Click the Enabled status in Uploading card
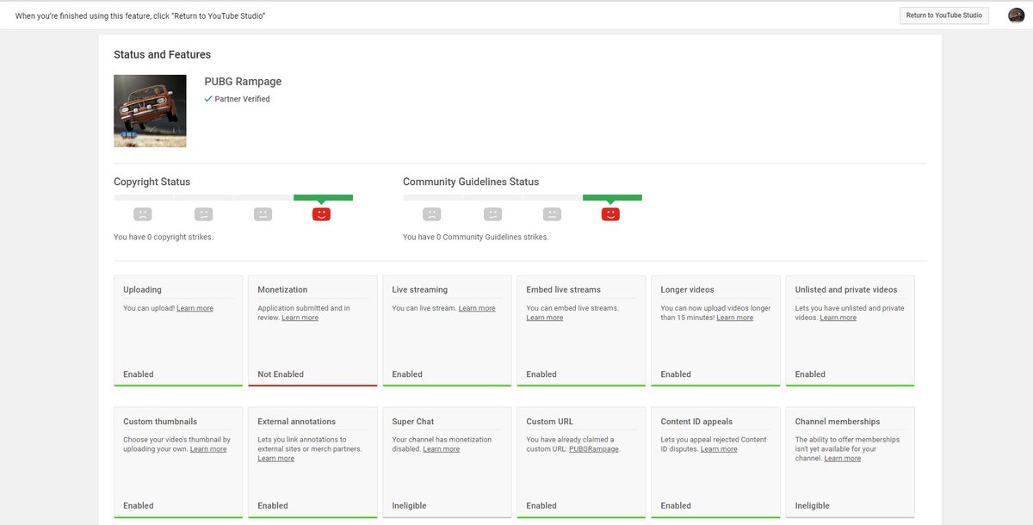1033x525 pixels. [x=139, y=374]
